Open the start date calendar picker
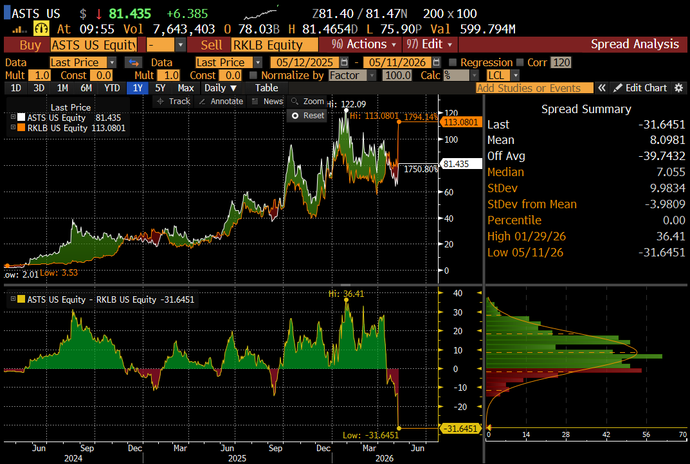Viewport: 690px width, 464px height. tap(345, 62)
